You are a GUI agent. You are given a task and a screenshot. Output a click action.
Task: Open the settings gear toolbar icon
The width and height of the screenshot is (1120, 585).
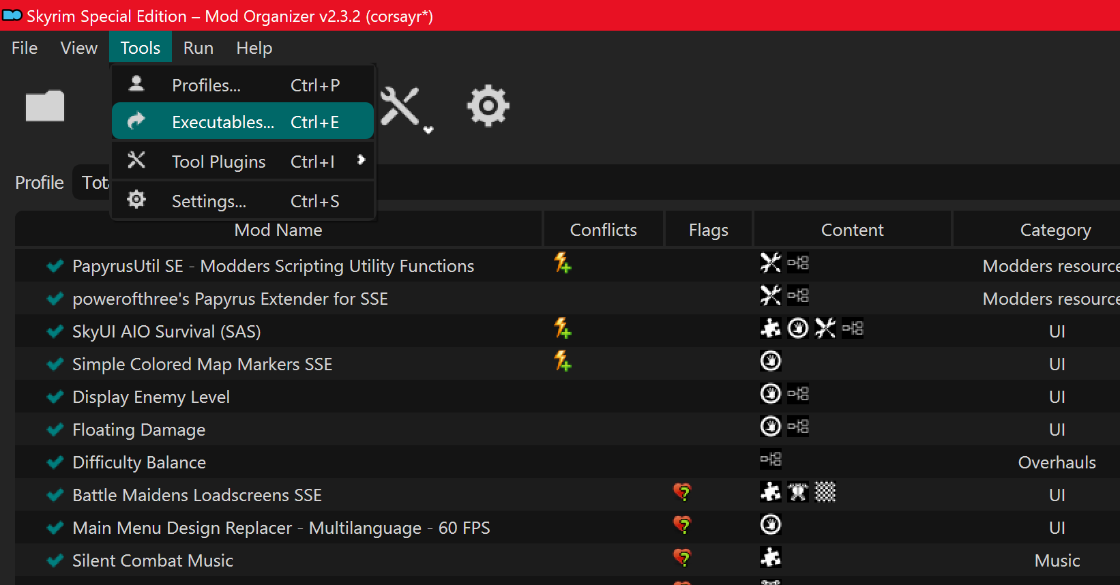(488, 106)
